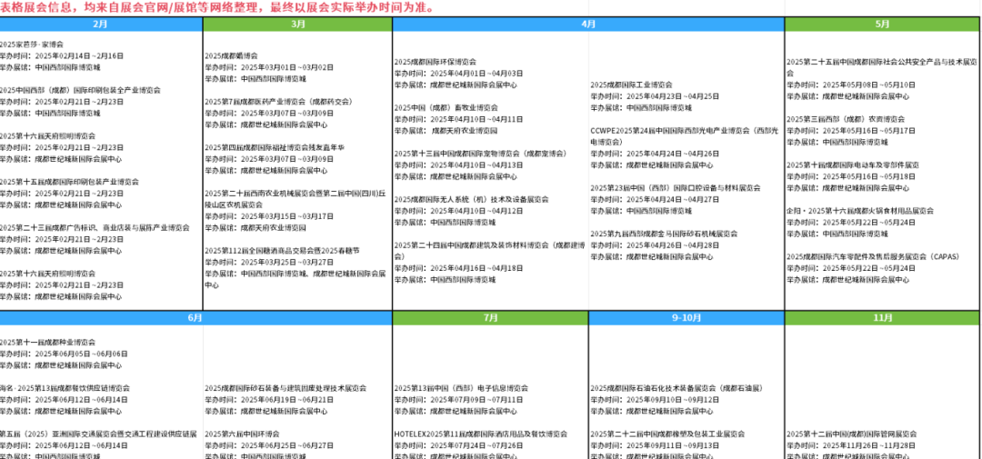Screen dimensions: 982x459
Task: Click date '2025年06月05日~06月06日'
Action: tap(81, 354)
